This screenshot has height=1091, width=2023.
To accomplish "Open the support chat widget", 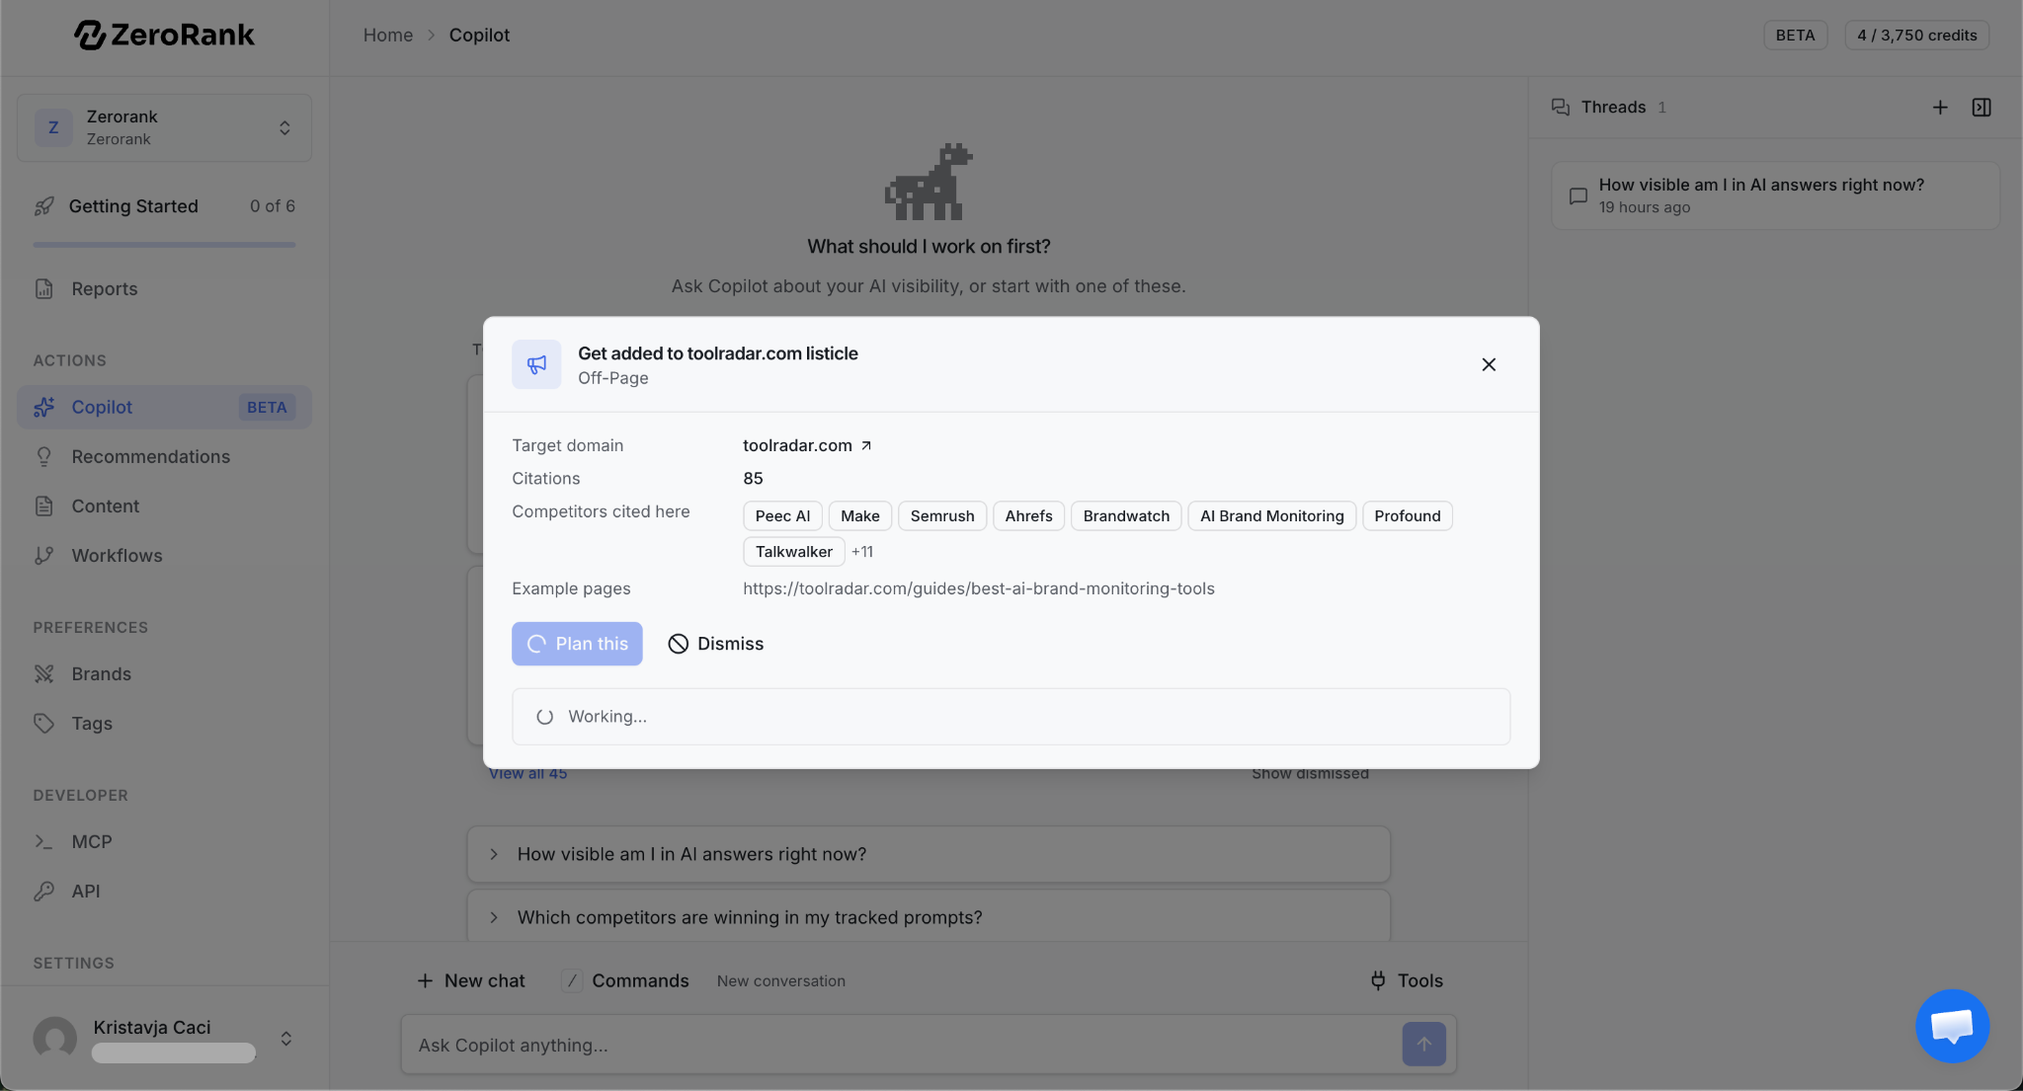I will pyautogui.click(x=1952, y=1026).
